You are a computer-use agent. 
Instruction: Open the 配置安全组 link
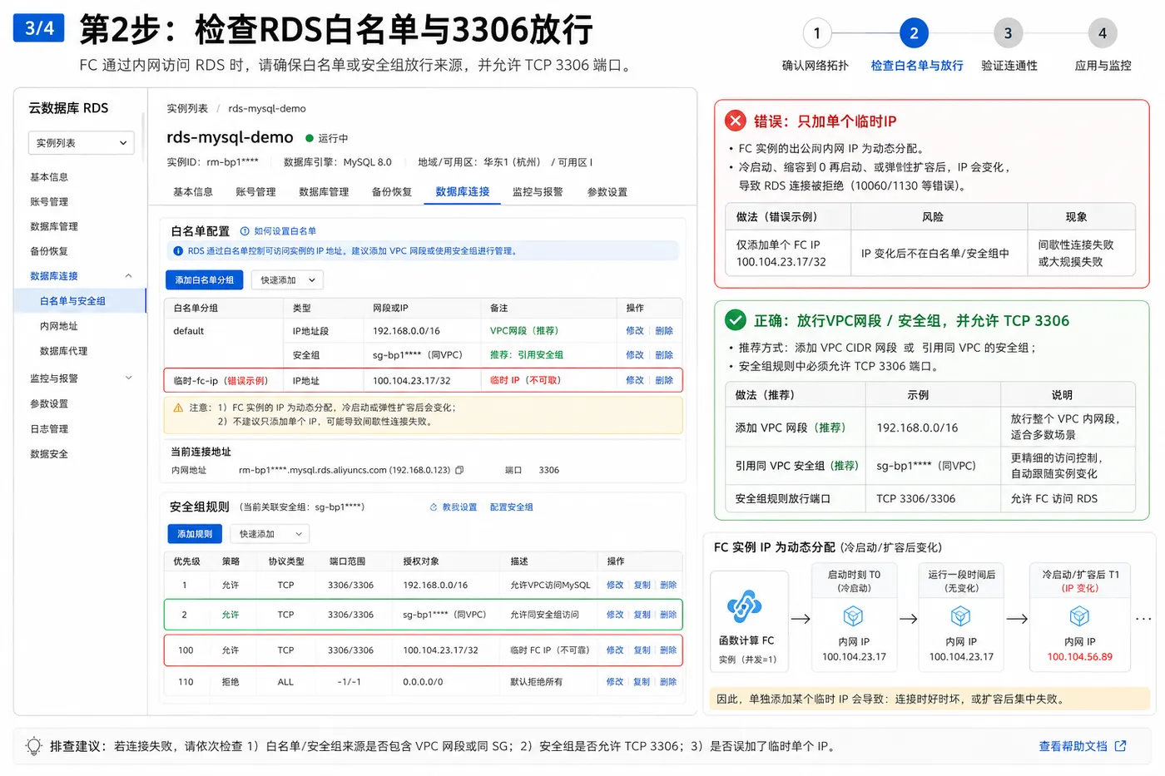[512, 507]
